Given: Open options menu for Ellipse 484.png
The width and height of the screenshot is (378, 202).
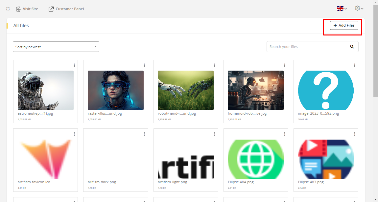Looking at the screenshot, I should [x=285, y=134].
